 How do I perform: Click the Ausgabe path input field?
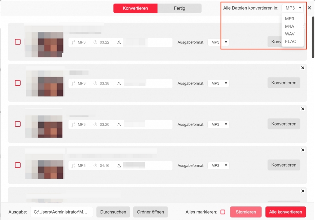click(x=62, y=212)
